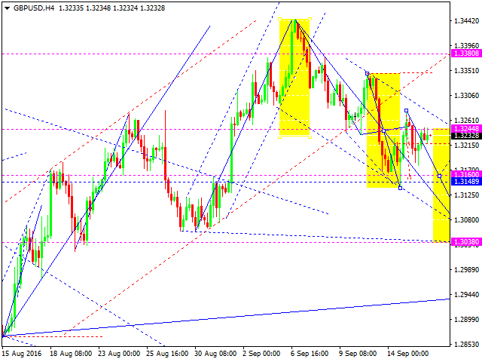Click the 1.30800 price axis label

[x=466, y=219]
